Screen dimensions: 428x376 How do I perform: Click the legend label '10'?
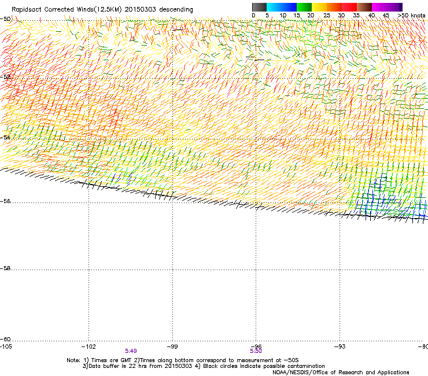[x=283, y=16]
